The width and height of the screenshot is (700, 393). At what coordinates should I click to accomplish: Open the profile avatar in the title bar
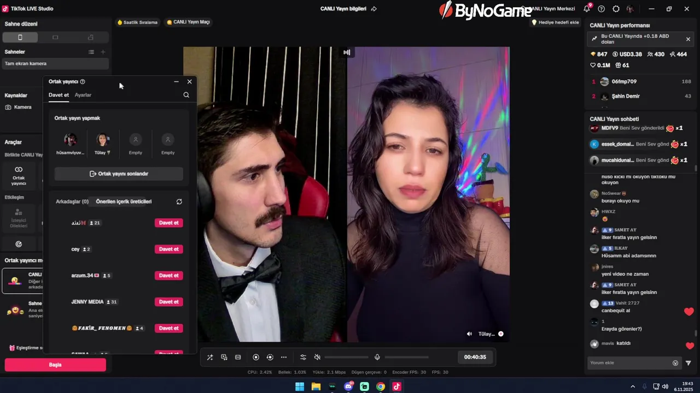631,9
